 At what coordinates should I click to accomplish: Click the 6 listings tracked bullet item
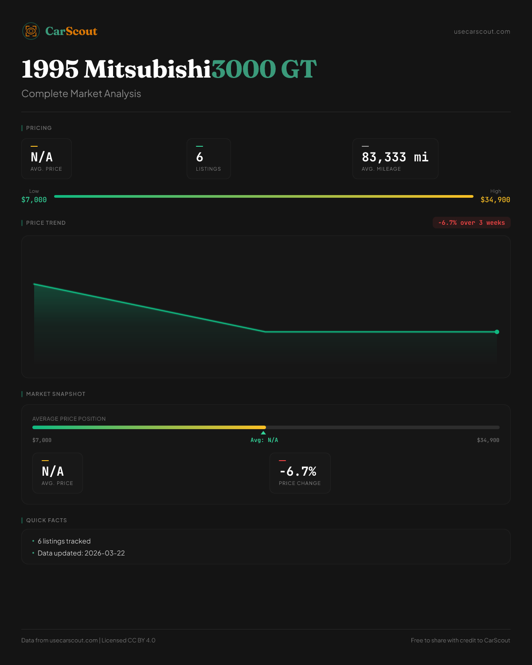(64, 541)
